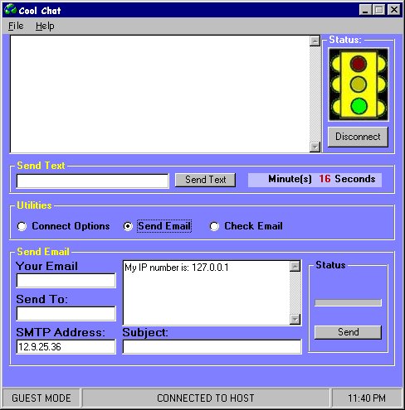Select the Check Email radio button
Image resolution: width=405 pixels, height=410 pixels.
point(214,226)
